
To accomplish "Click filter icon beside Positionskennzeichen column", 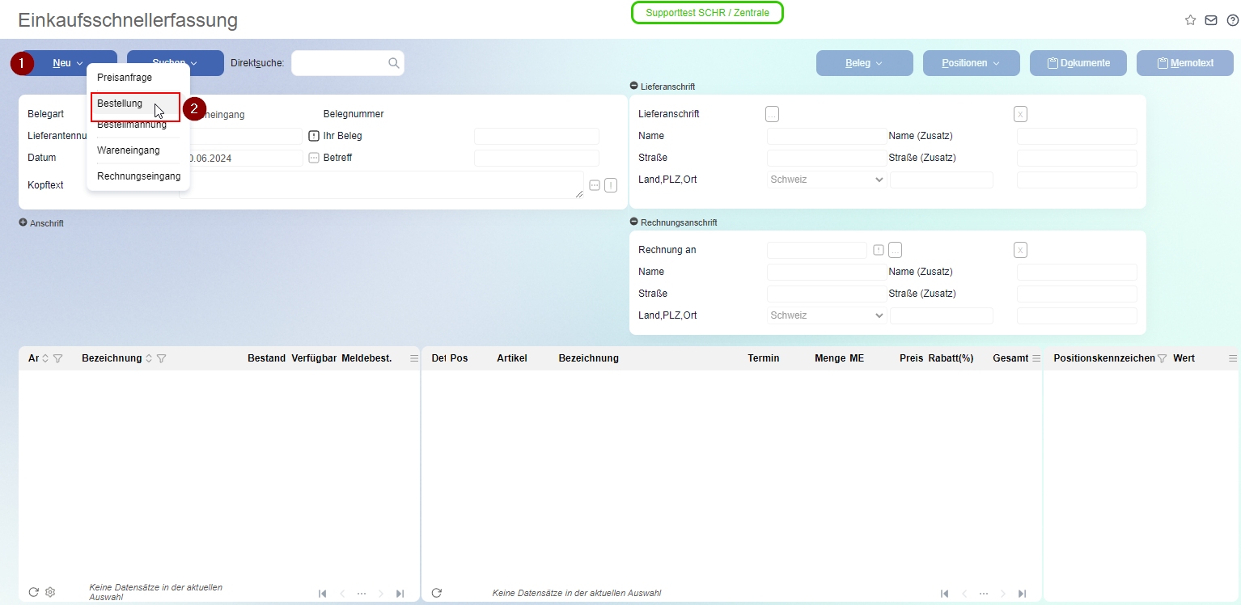I will coord(1162,358).
